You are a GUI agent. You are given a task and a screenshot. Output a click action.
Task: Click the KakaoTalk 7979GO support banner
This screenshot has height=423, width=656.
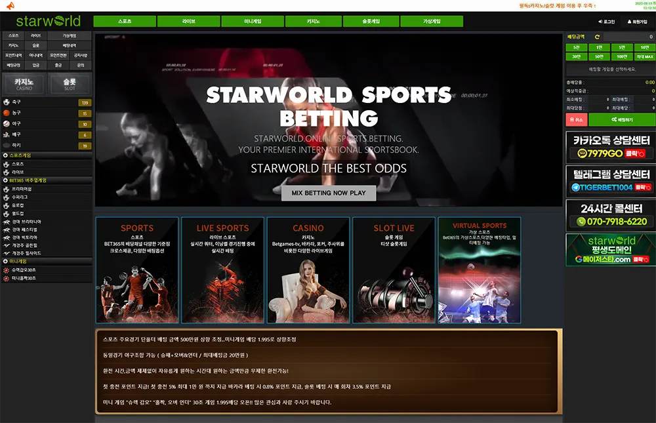(611, 147)
